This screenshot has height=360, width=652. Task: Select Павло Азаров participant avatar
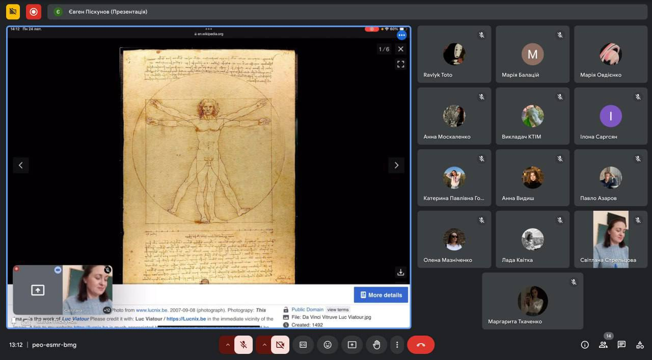point(611,177)
